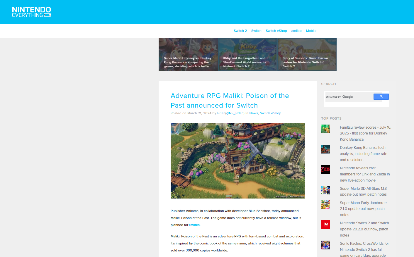
Task: Open the Kirby and the Forgotten Land review banner
Action: (x=247, y=54)
